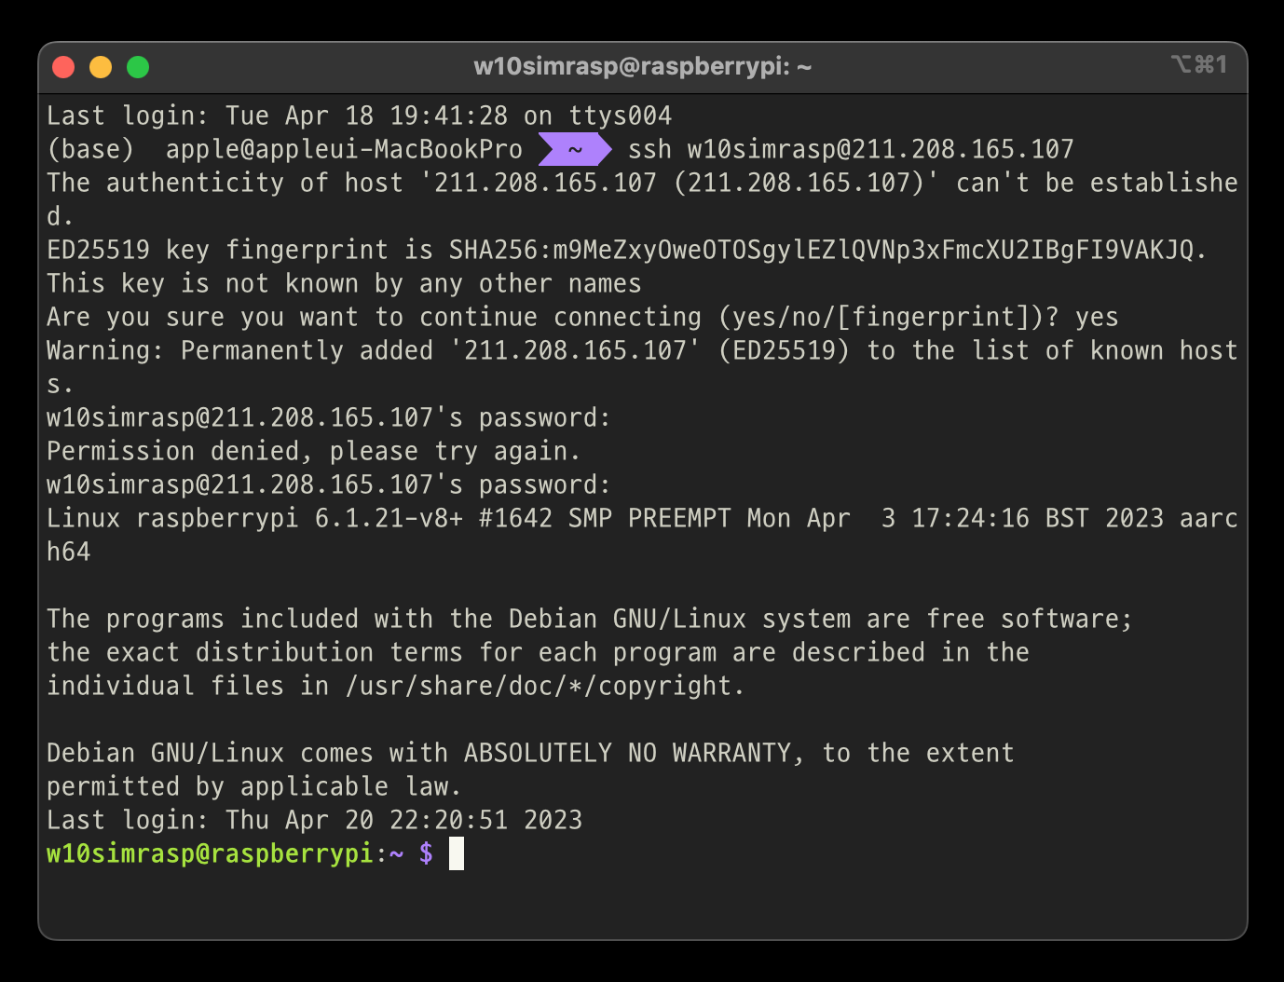
Task: Click the apple@appleui-MacBookPro hostname text
Action: tap(344, 149)
